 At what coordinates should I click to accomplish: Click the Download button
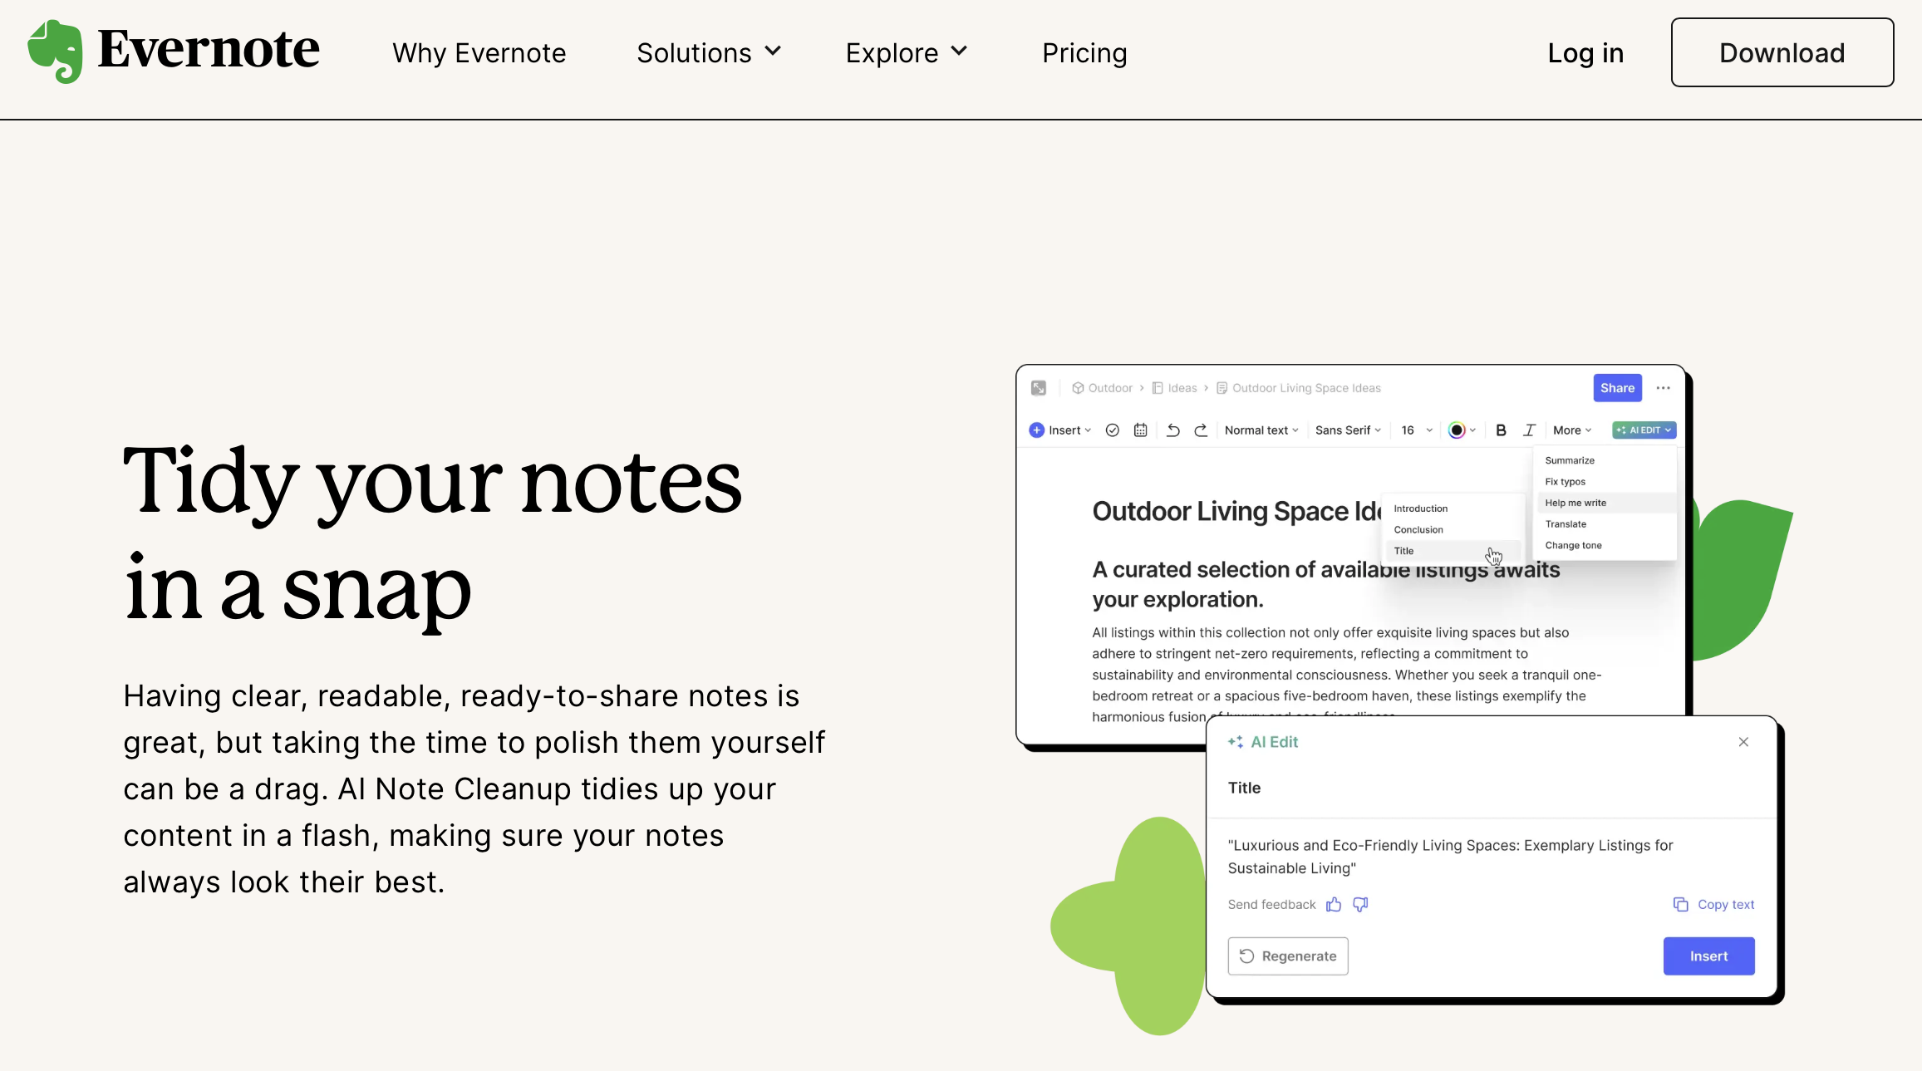(1782, 52)
